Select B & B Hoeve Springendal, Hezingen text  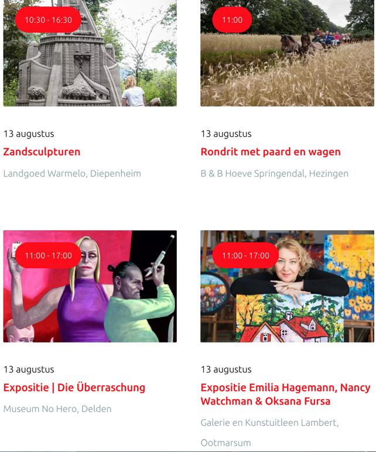275,173
